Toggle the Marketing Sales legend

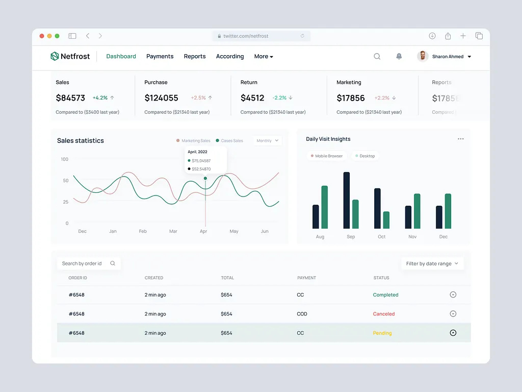(x=193, y=140)
